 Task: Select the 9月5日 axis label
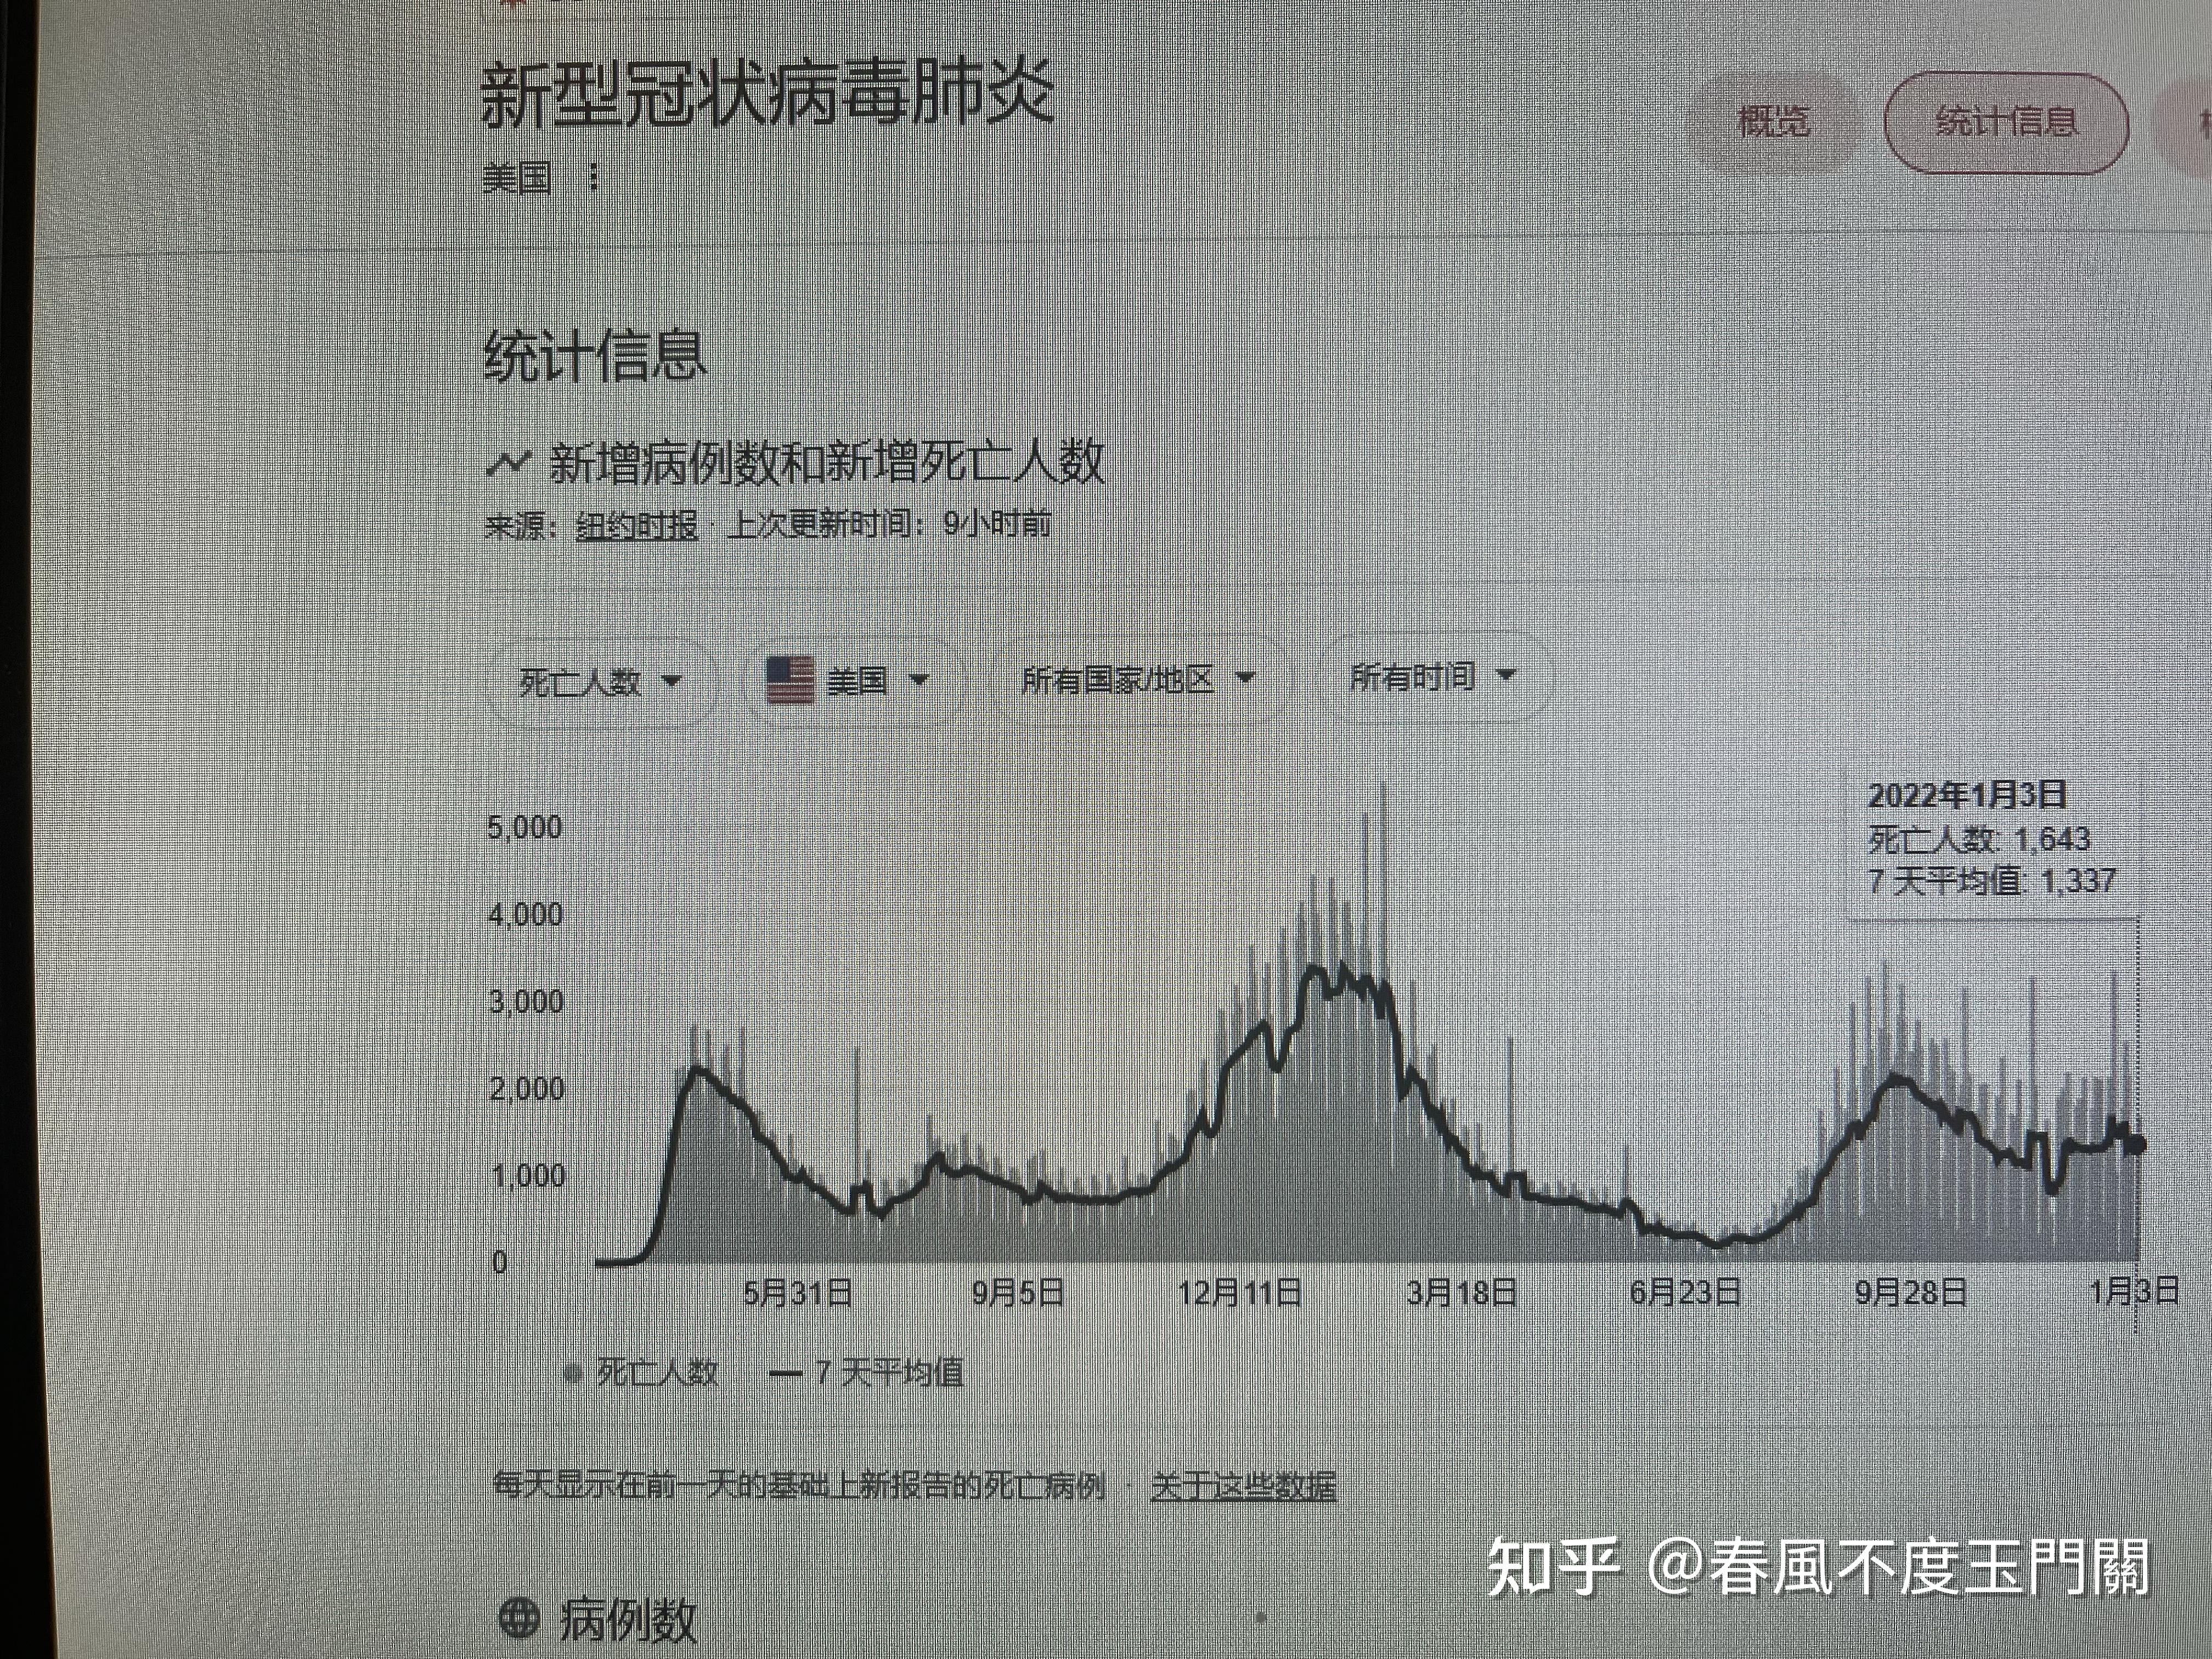point(1017,1293)
